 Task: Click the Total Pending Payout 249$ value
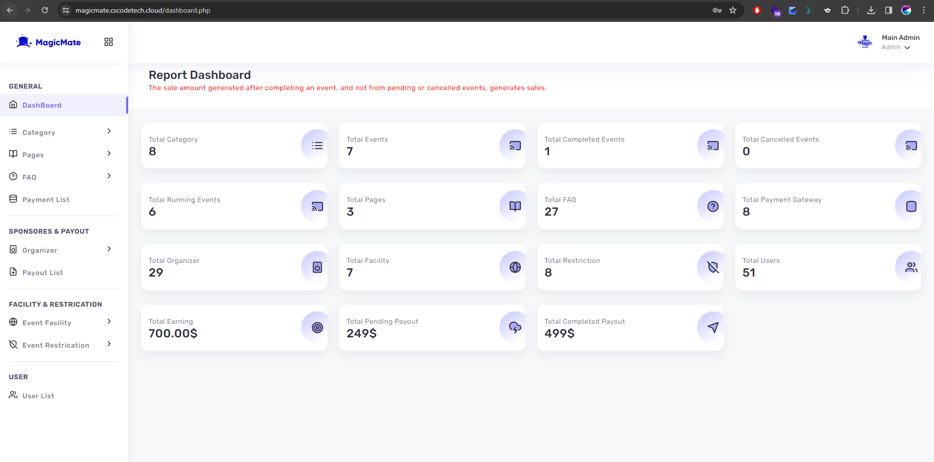[362, 333]
